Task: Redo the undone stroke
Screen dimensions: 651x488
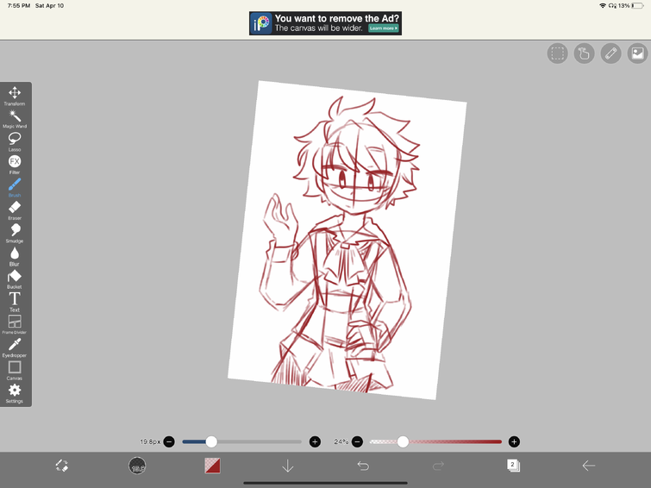Action: pos(438,466)
